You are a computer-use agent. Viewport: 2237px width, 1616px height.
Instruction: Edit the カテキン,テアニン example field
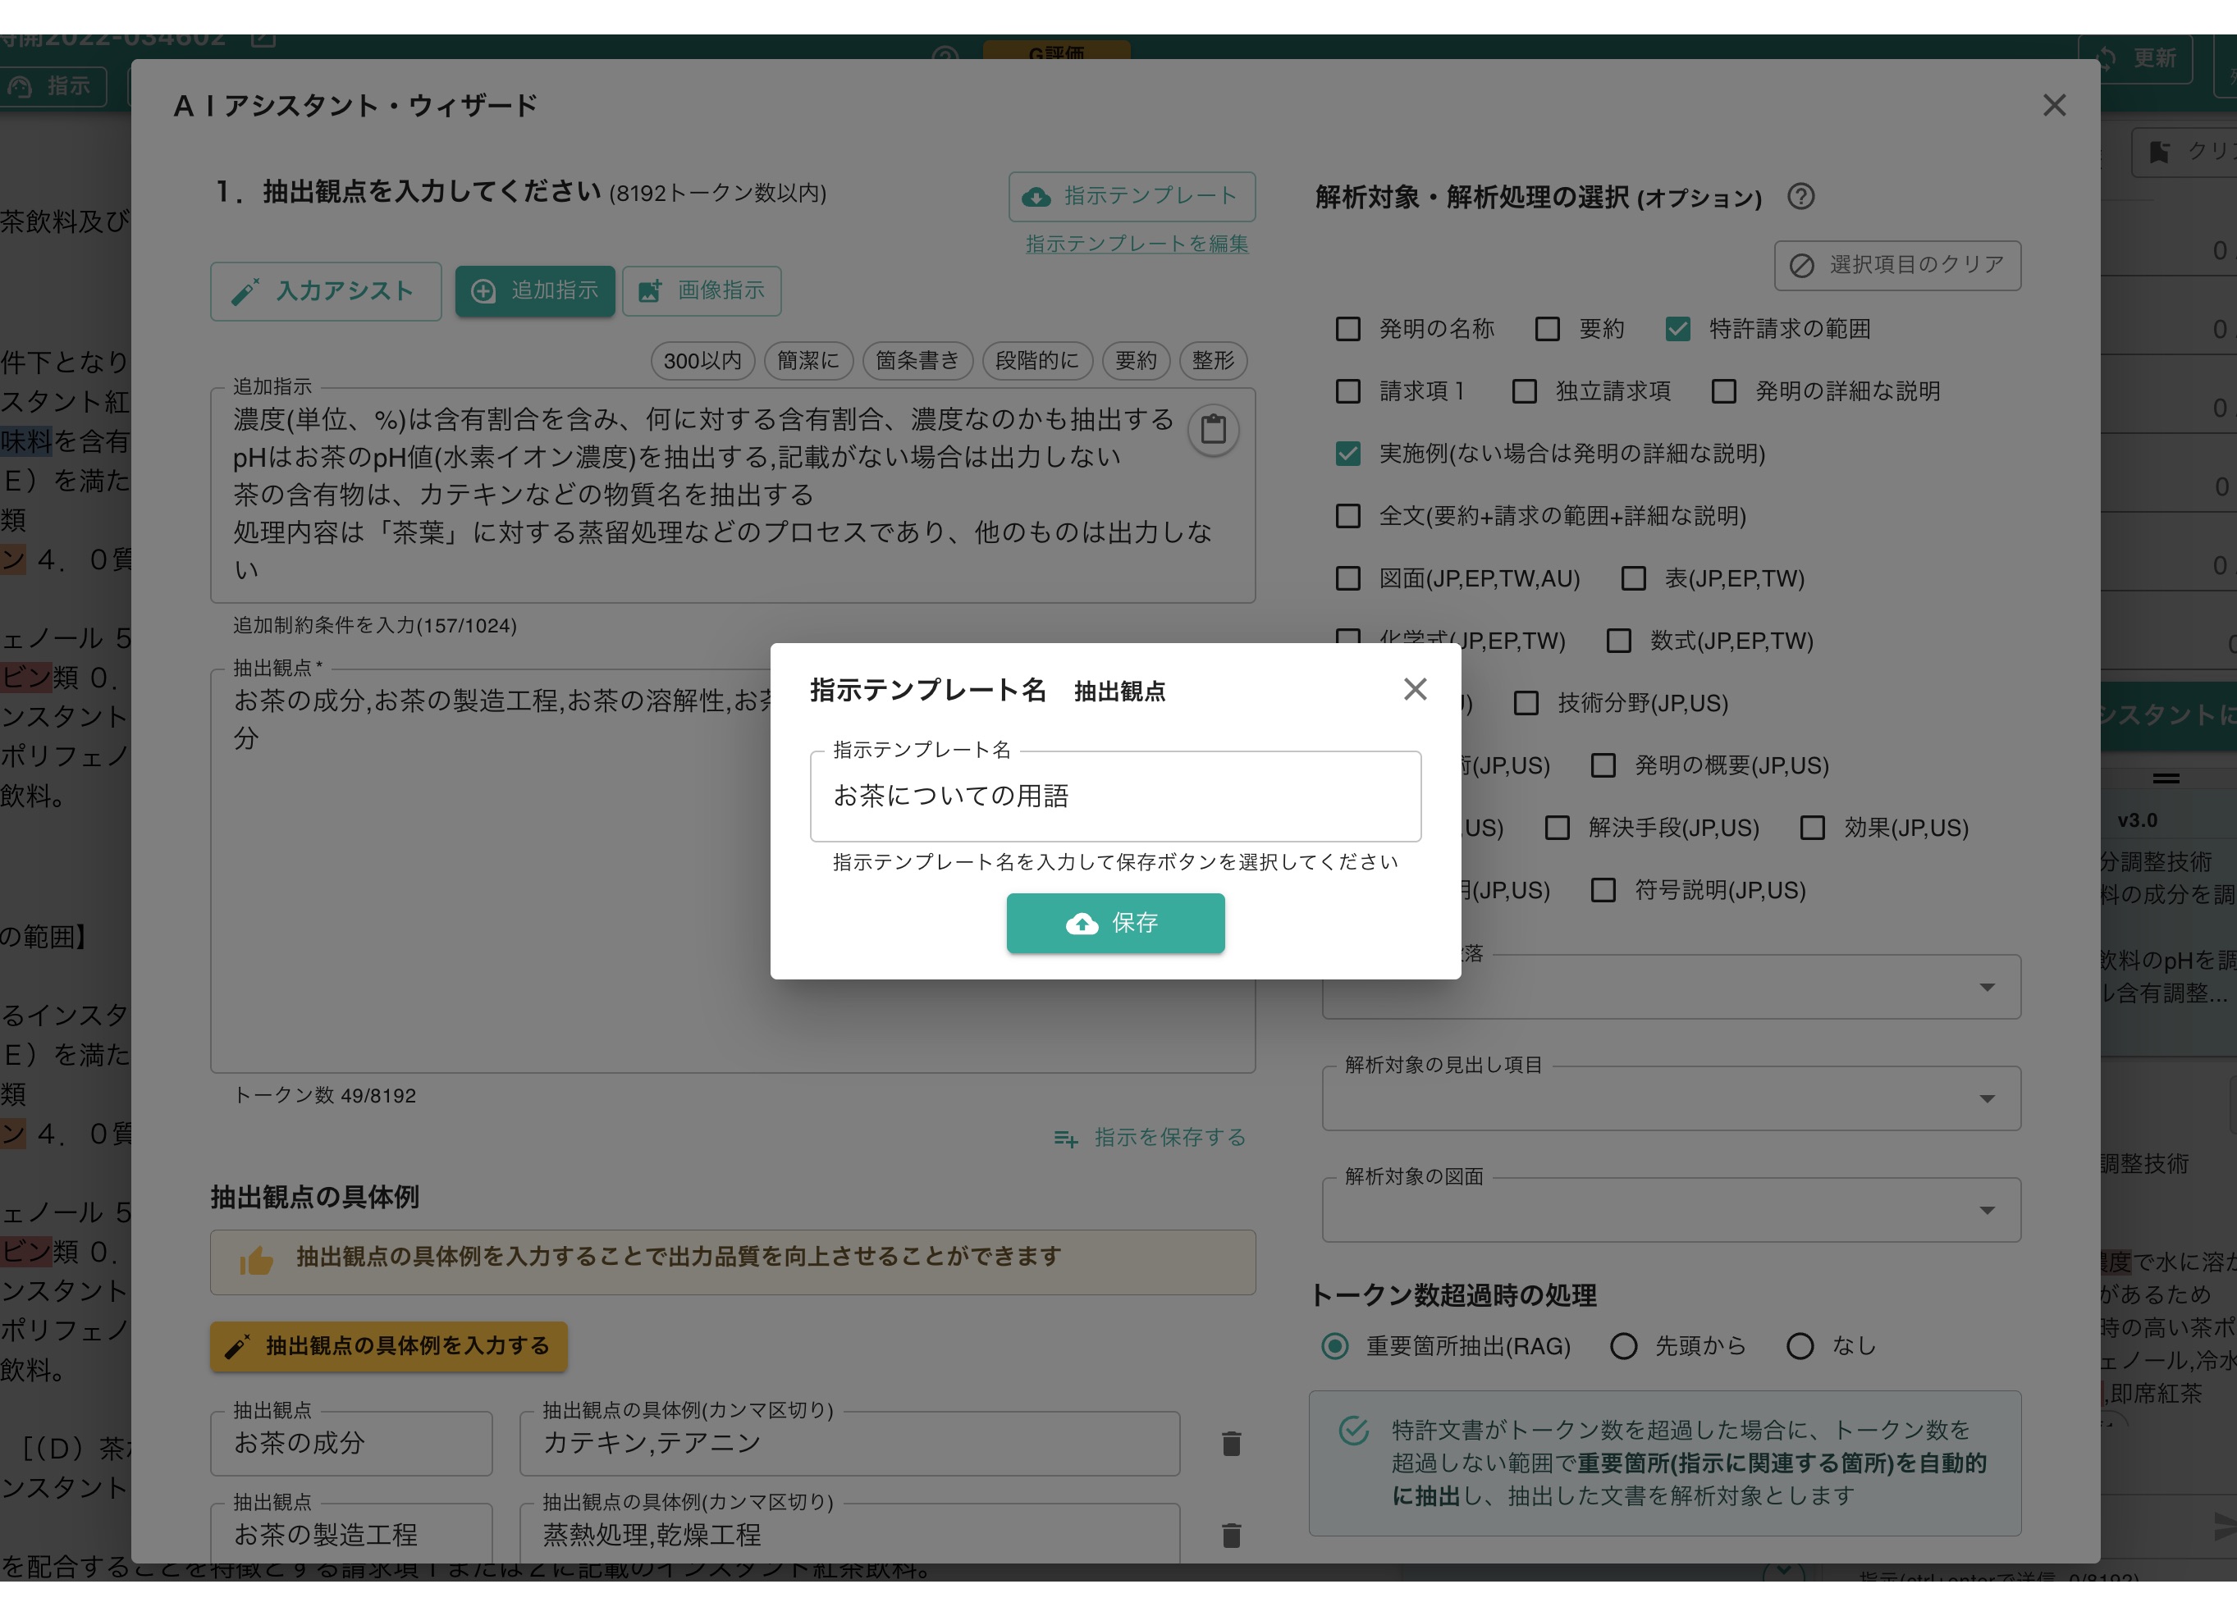(850, 1444)
